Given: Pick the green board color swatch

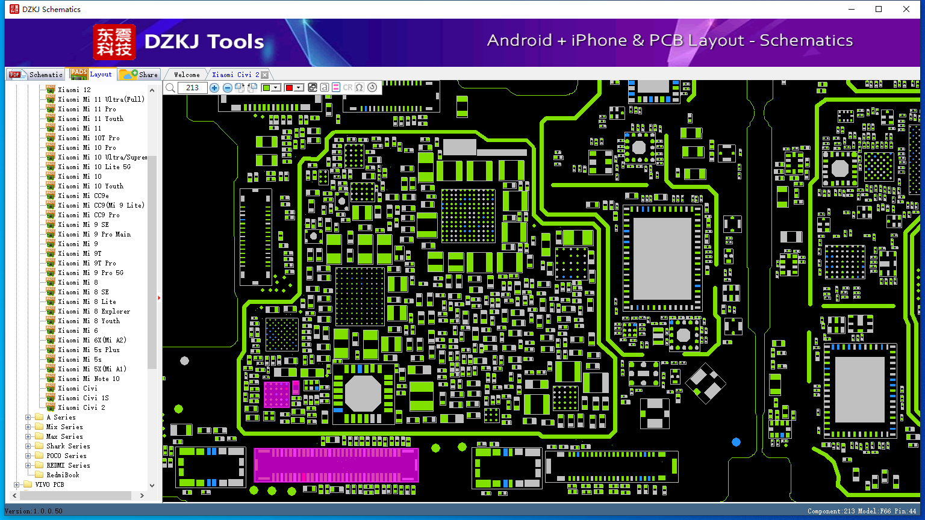Looking at the screenshot, I should tap(267, 88).
